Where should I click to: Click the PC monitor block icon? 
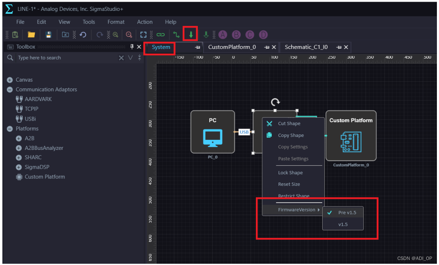tap(213, 137)
